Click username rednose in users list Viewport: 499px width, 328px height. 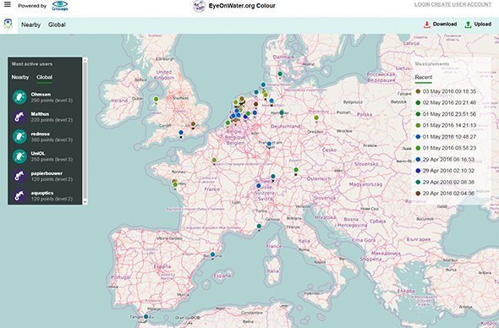(x=40, y=134)
